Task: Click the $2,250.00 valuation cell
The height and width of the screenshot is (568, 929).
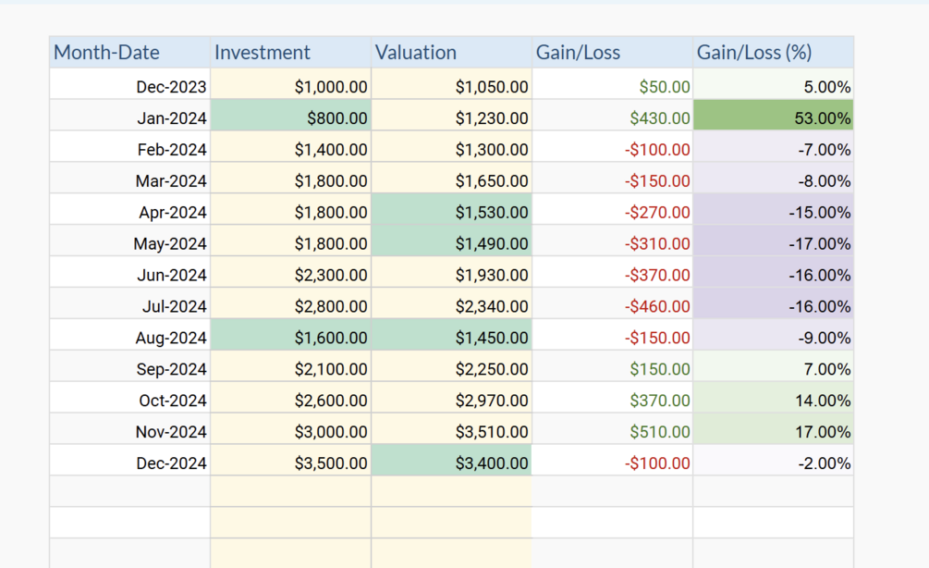Action: click(451, 370)
